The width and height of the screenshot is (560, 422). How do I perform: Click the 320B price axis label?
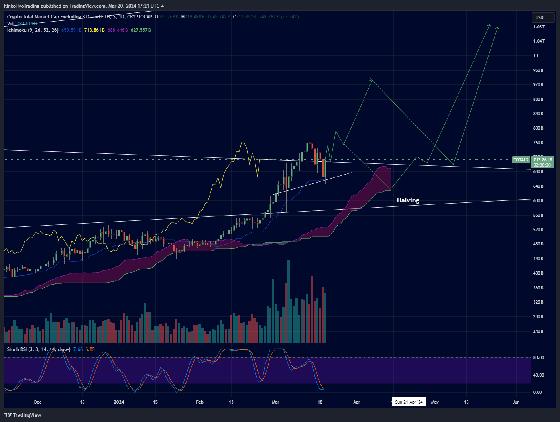point(538,302)
